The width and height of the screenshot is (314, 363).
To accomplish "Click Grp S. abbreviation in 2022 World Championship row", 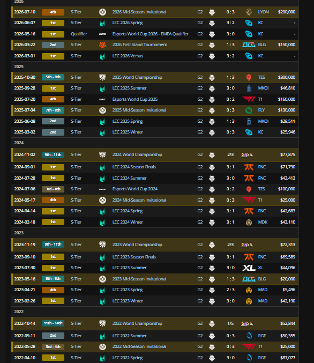I will point(247,323).
